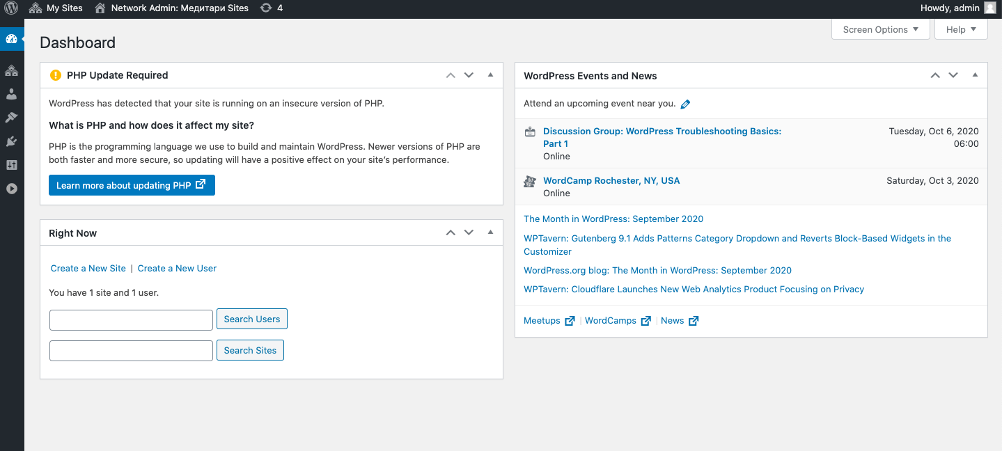Open the WordCamps external link

click(x=618, y=321)
